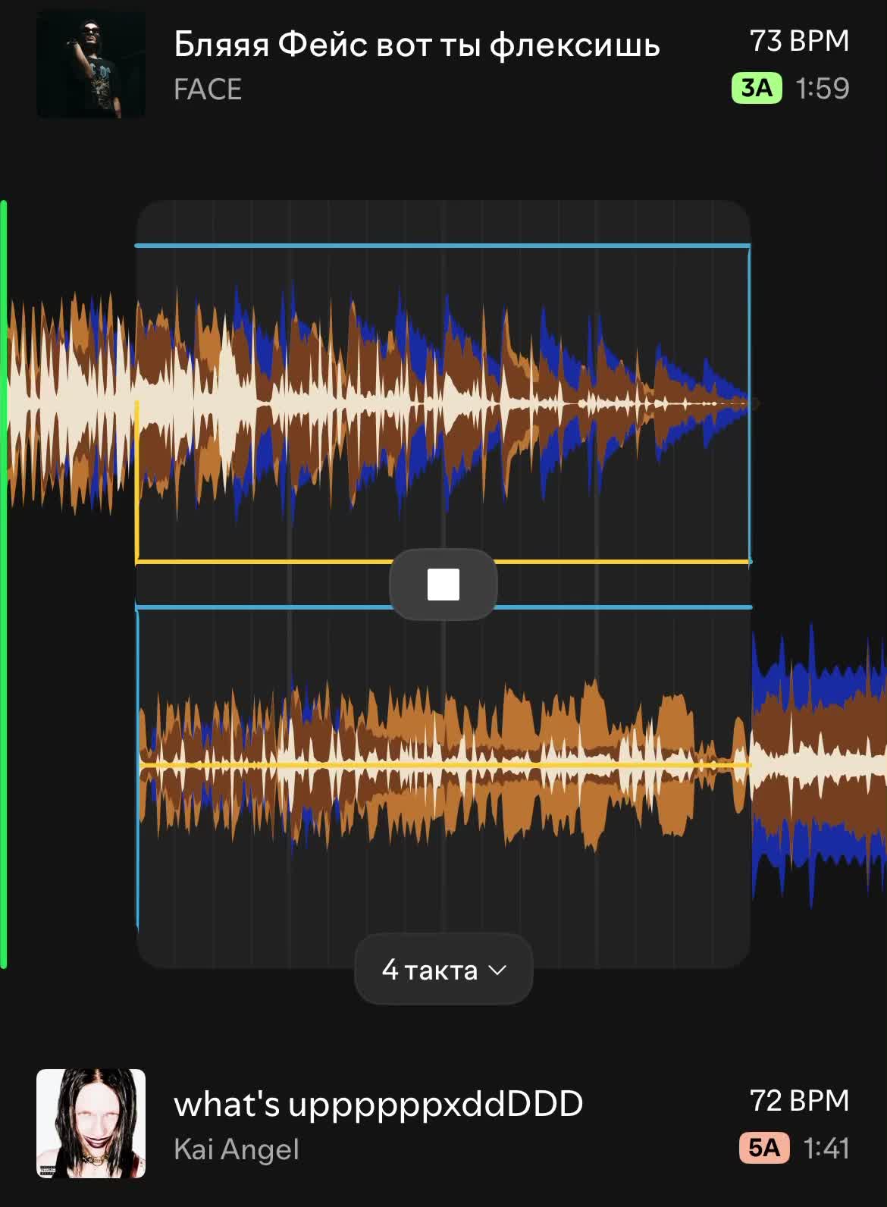Image resolution: width=887 pixels, height=1207 pixels.
Task: Open the '4 такта' transition length dropdown
Action: coord(443,970)
